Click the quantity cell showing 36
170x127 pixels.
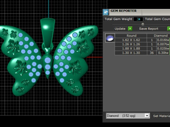(152, 53)
